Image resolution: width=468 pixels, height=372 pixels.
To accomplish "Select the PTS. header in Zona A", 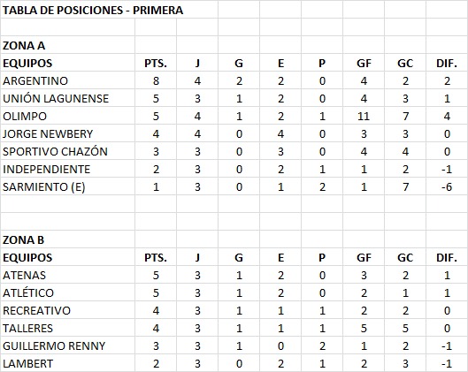I will (156, 63).
